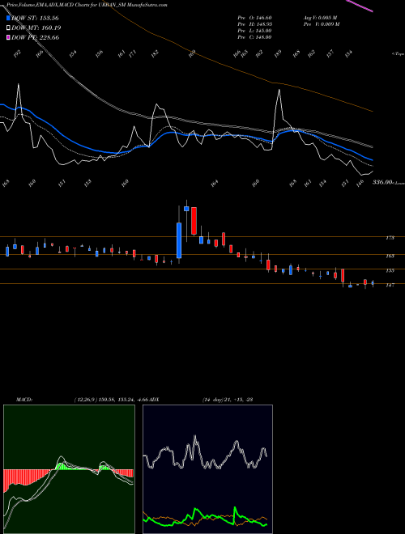Click the 163 price level label
405x534 pixels.
[x=390, y=256]
